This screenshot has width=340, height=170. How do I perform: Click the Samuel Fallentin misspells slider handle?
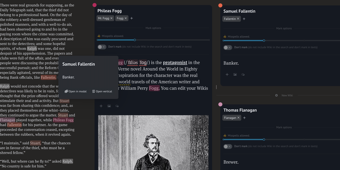pyautogui.click(x=264, y=41)
